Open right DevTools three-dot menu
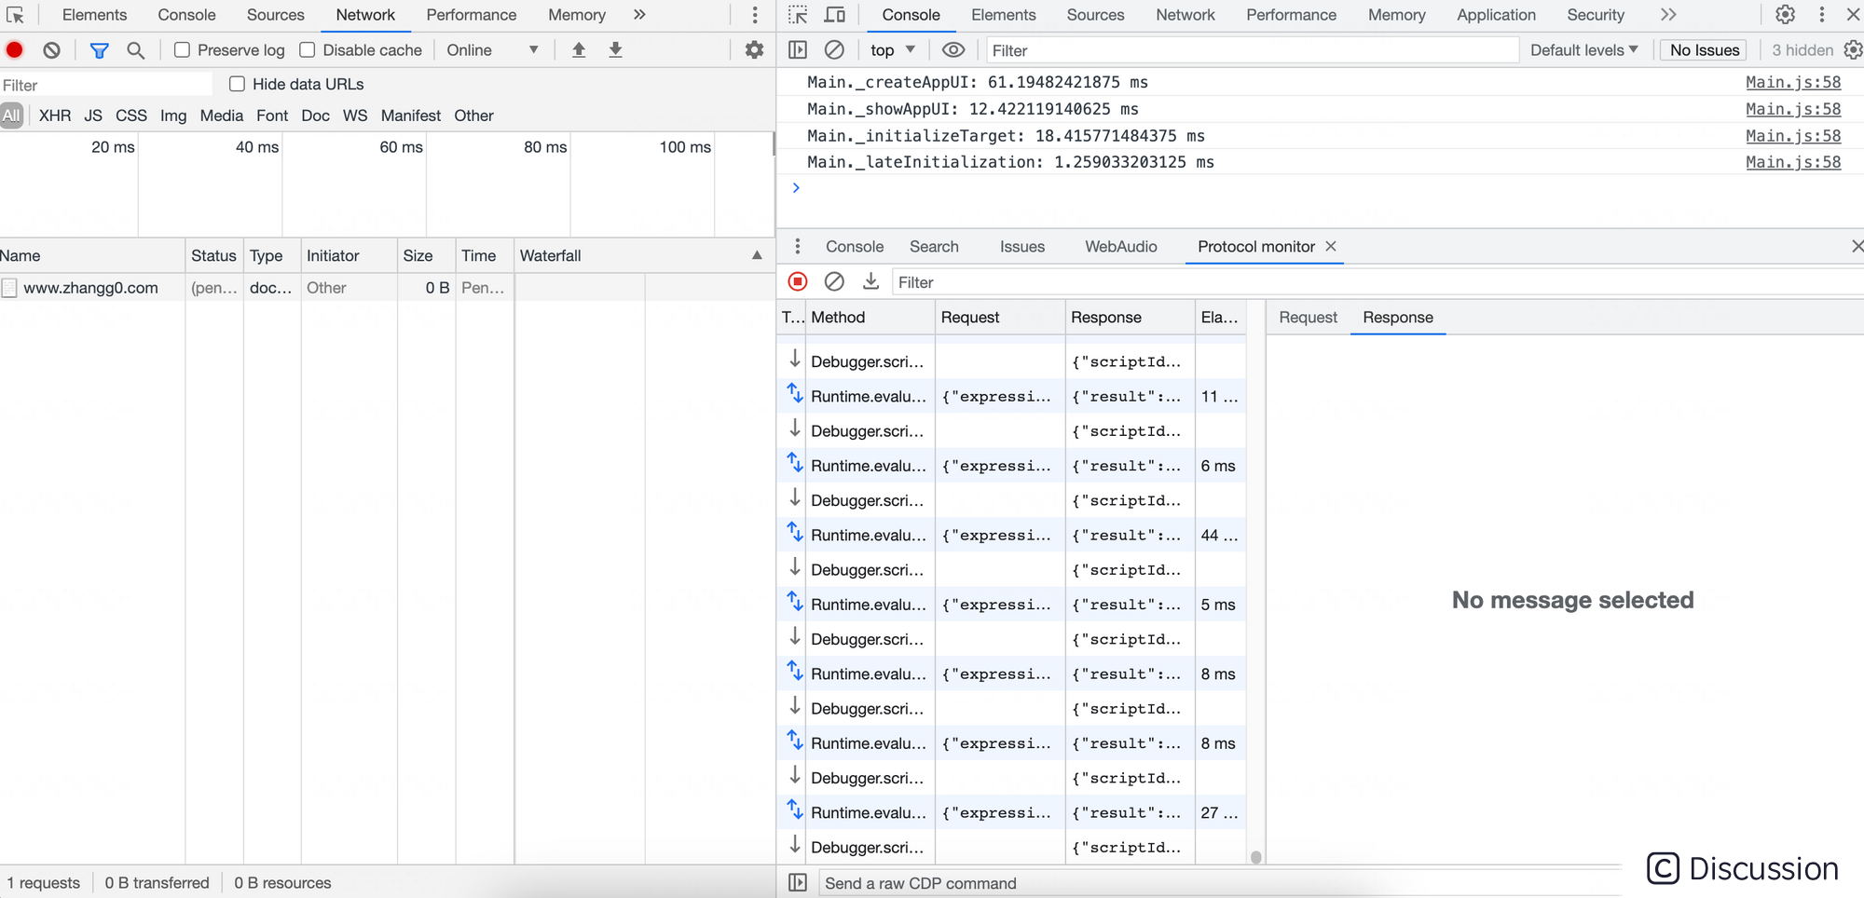1864x898 pixels. tap(1822, 15)
